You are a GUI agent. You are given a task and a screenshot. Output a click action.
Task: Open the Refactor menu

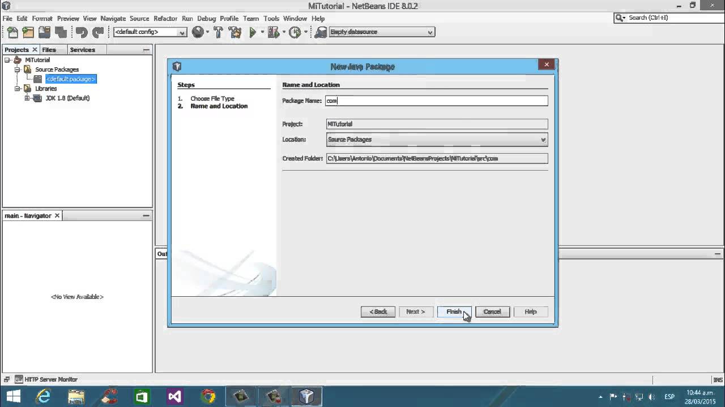pos(165,19)
